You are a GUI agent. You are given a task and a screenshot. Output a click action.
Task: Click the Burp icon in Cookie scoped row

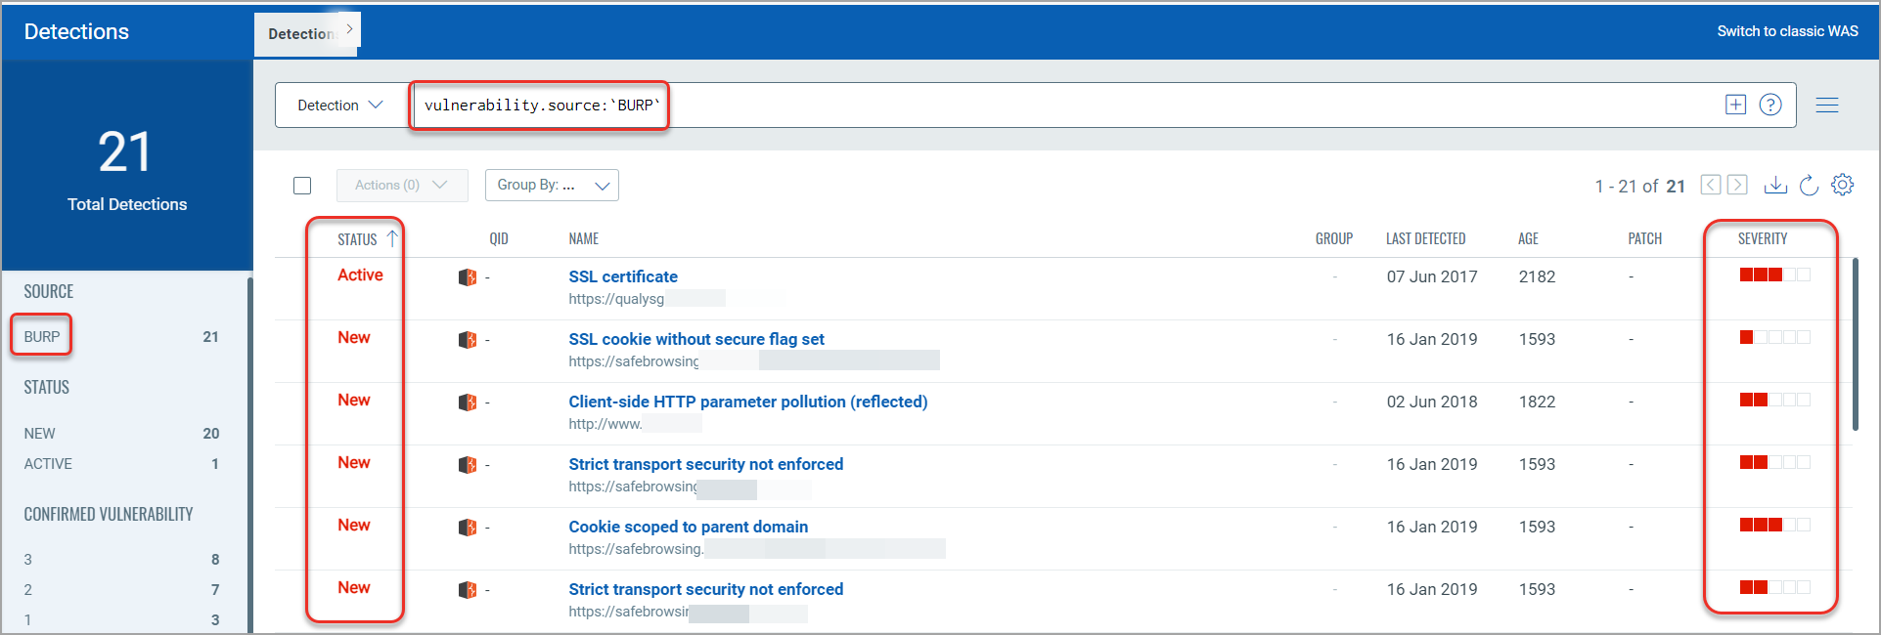point(468,528)
